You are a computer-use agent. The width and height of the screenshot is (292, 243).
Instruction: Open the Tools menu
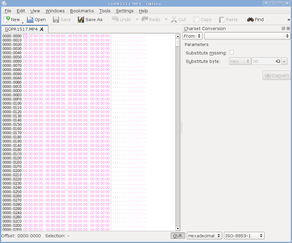105,11
